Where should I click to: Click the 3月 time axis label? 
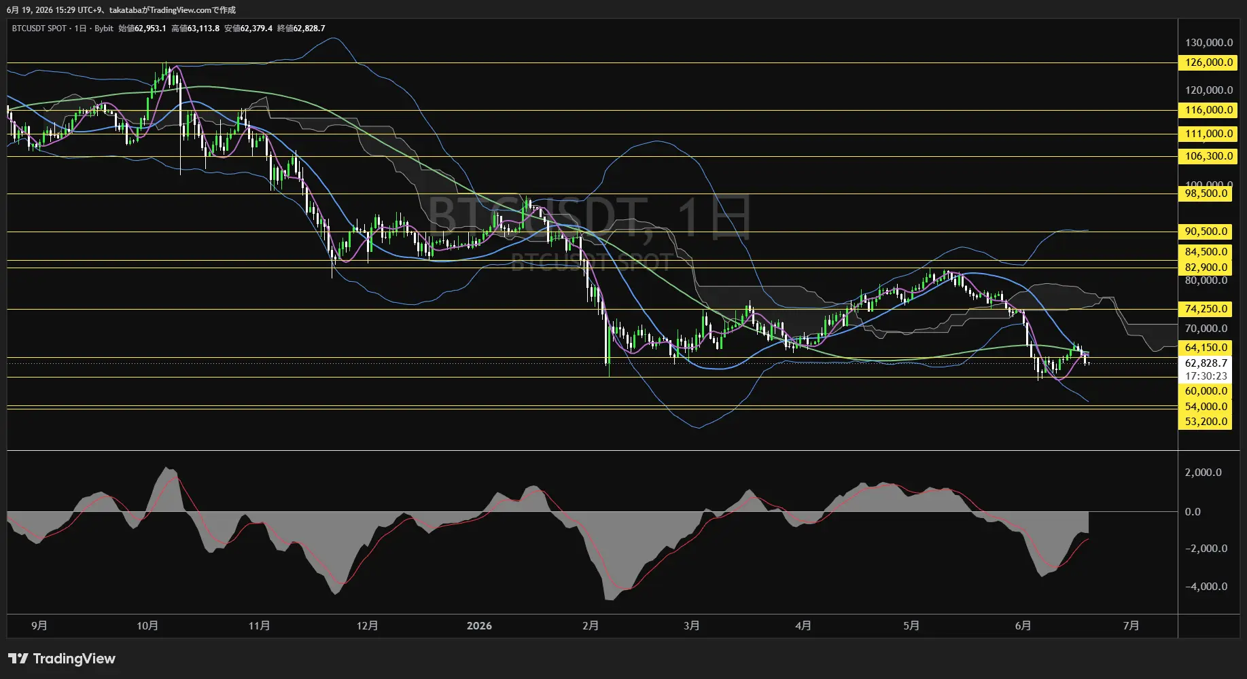691,626
